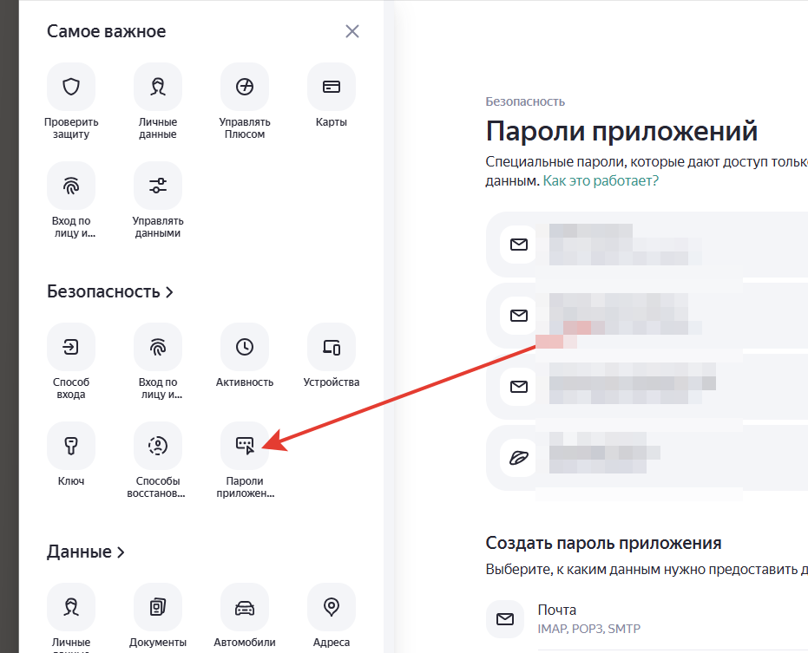Image resolution: width=808 pixels, height=653 pixels.
Task: Expand the Безопасность section heading
Action: pyautogui.click(x=110, y=291)
